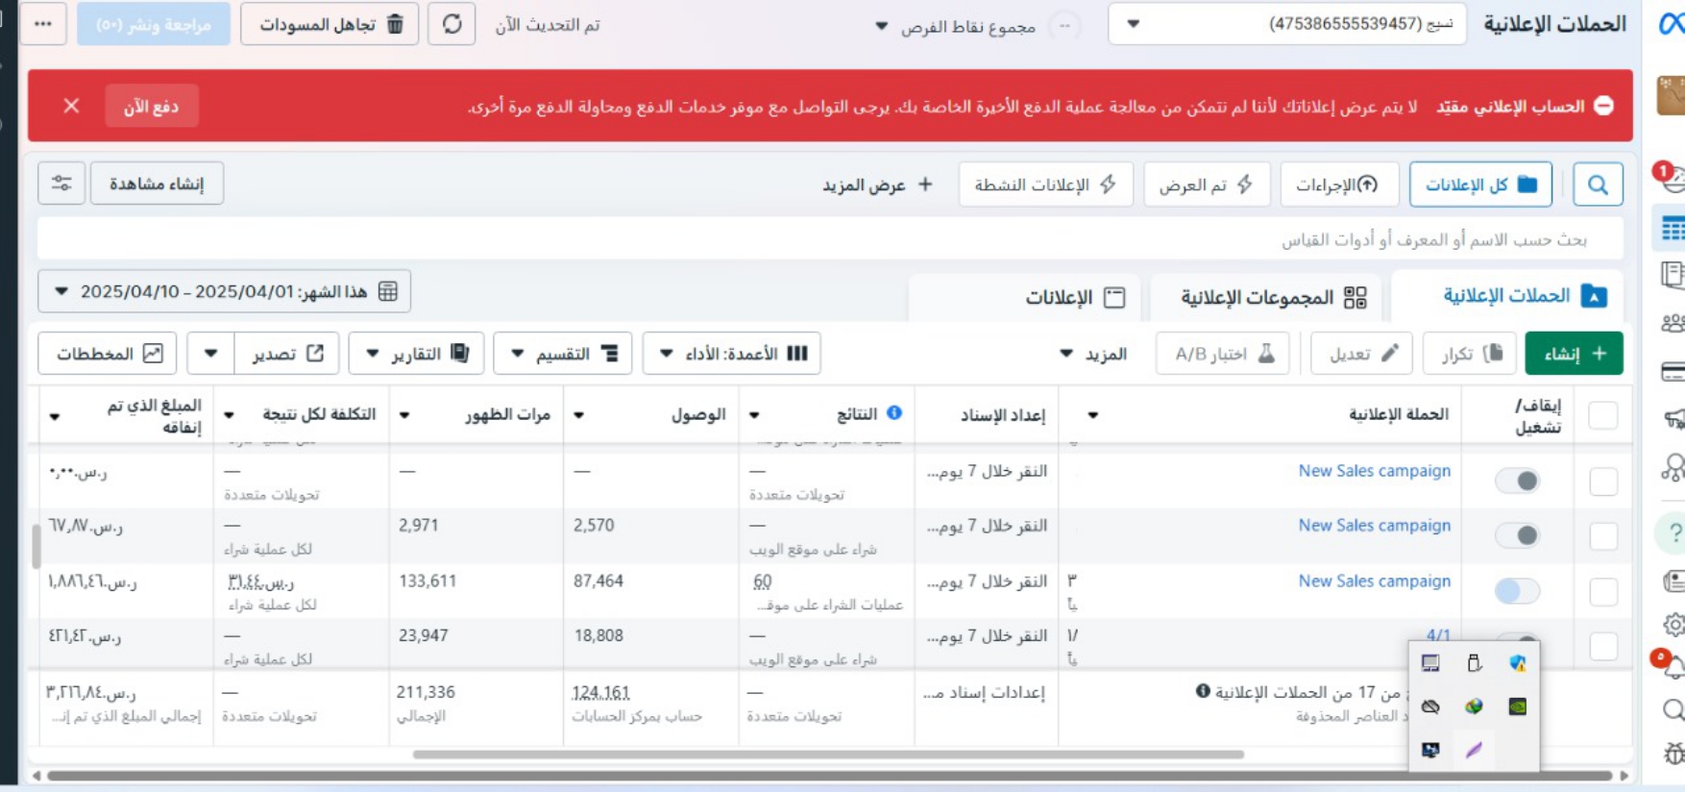Open the notifications bell icon
Image resolution: width=1685 pixels, height=792 pixels.
[1673, 665]
